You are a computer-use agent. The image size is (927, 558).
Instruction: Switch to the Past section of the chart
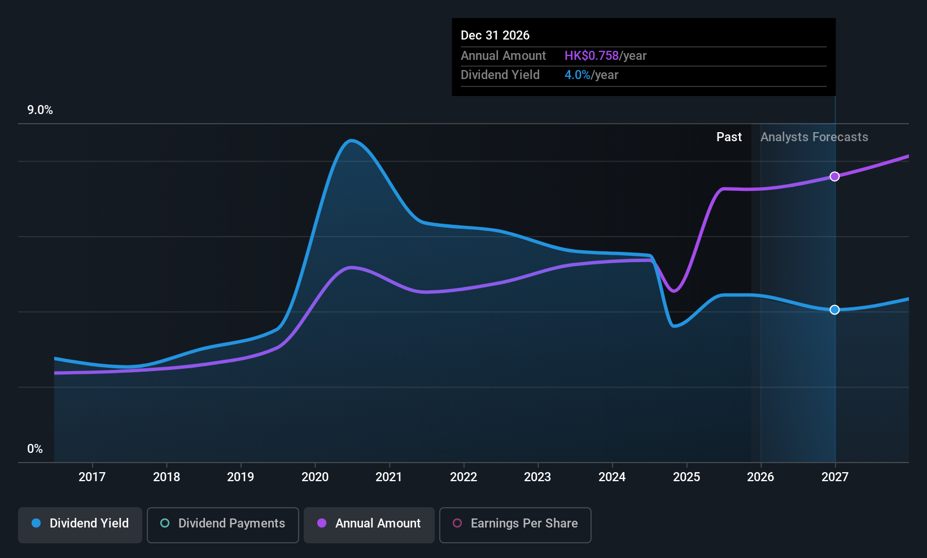click(729, 137)
